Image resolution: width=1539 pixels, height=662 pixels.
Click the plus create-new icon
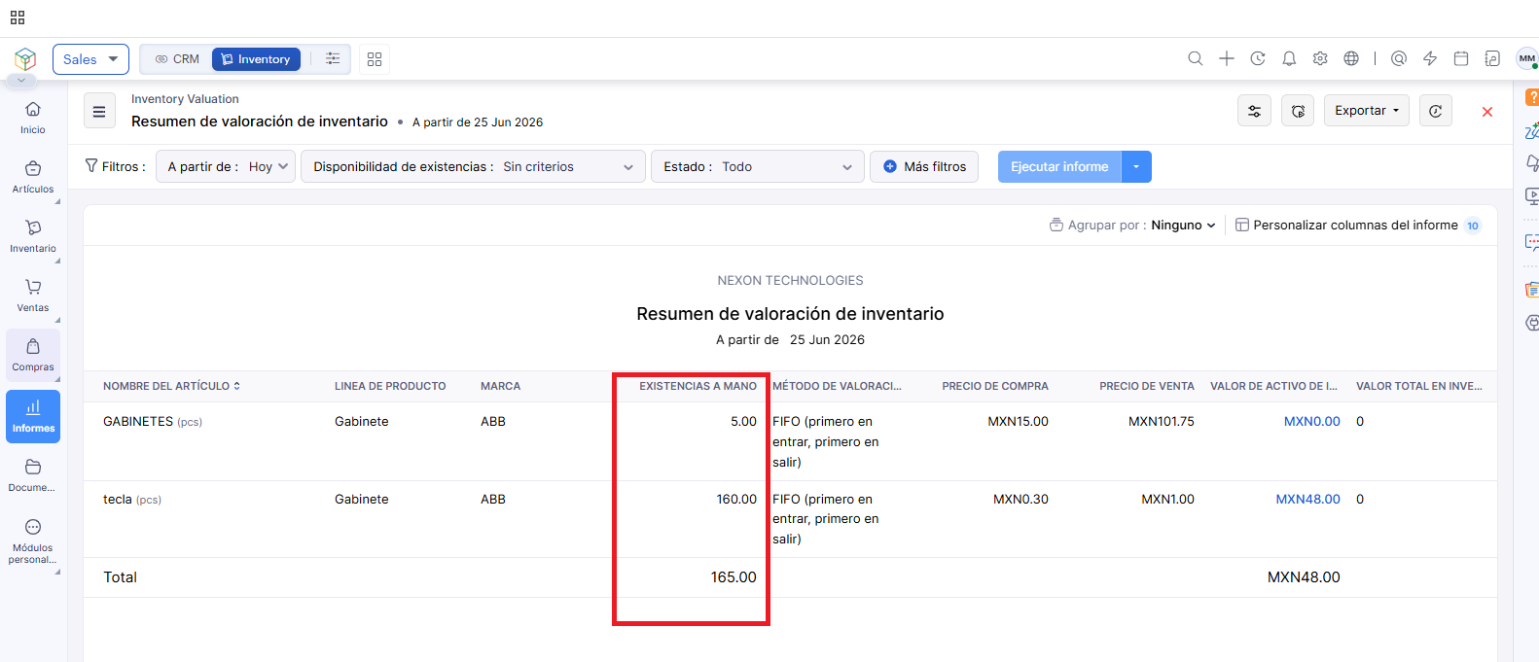(x=1227, y=58)
